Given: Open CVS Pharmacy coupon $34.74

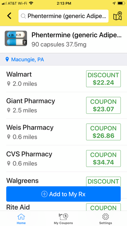Looking at the screenshot, I should [x=103, y=159].
